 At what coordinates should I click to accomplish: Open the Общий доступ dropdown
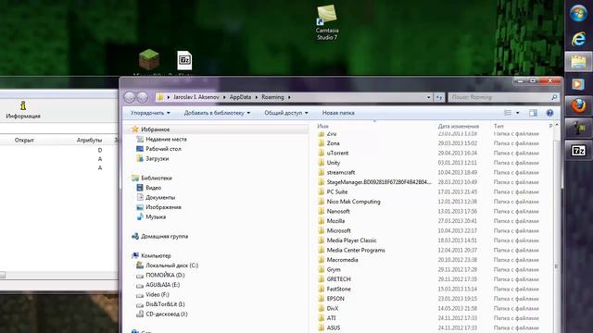click(x=286, y=113)
